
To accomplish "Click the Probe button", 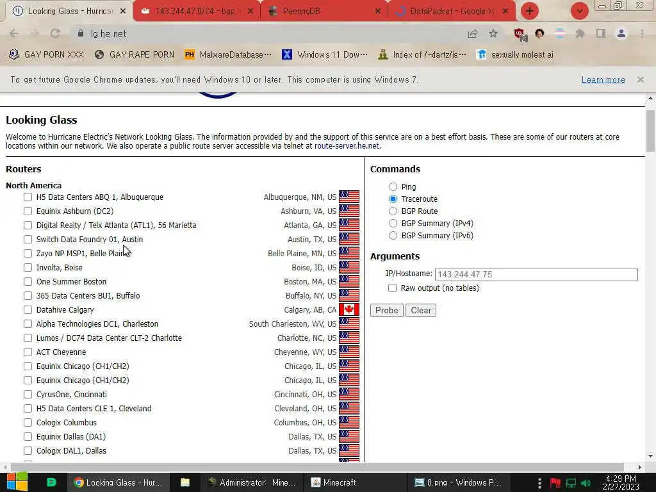I will [386, 310].
